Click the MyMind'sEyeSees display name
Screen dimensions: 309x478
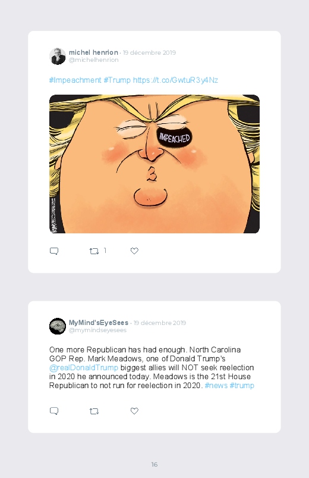99,323
